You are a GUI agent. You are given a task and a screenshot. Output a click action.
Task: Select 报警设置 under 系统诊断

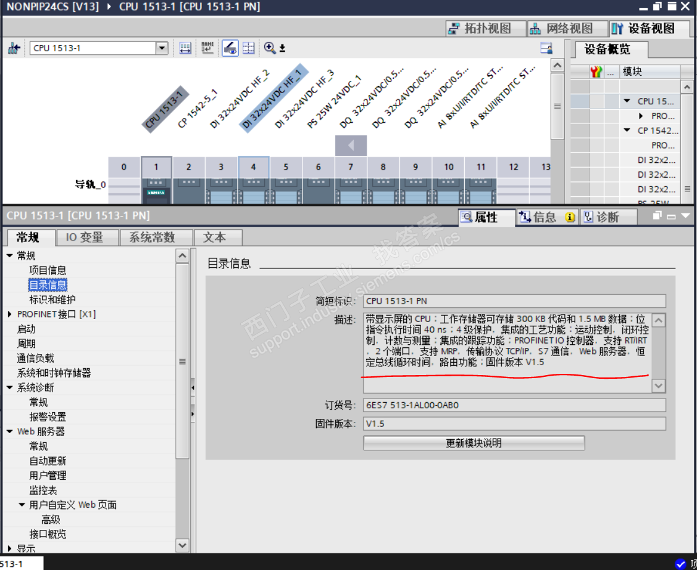coord(48,417)
